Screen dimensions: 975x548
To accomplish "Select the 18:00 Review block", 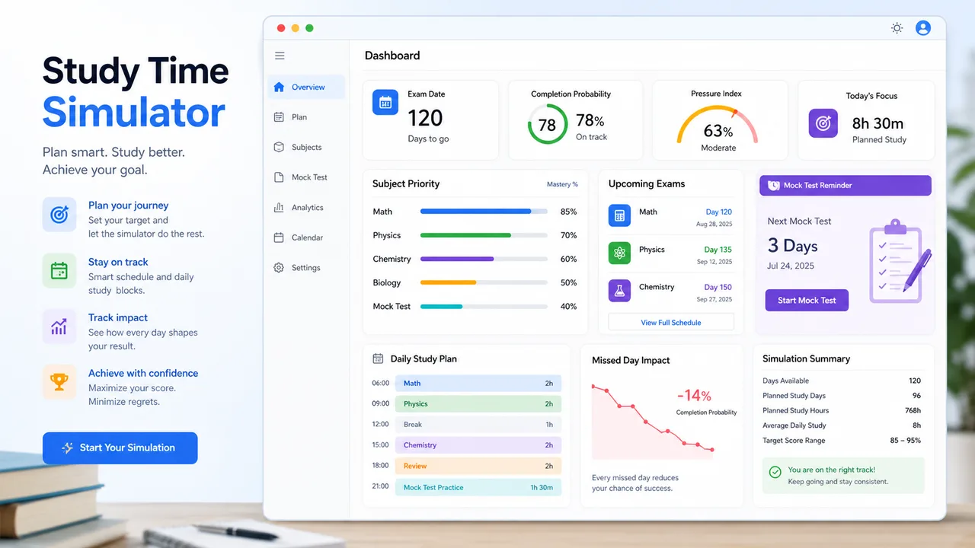I will click(x=478, y=466).
